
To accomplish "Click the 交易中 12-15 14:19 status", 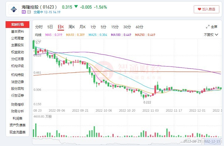I will [47, 12].
